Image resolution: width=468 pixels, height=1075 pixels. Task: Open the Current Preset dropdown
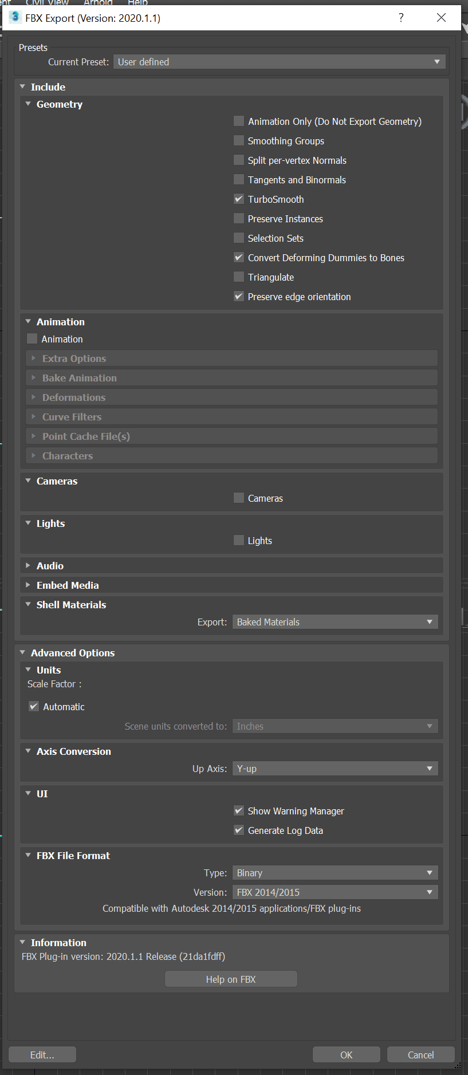(x=280, y=62)
